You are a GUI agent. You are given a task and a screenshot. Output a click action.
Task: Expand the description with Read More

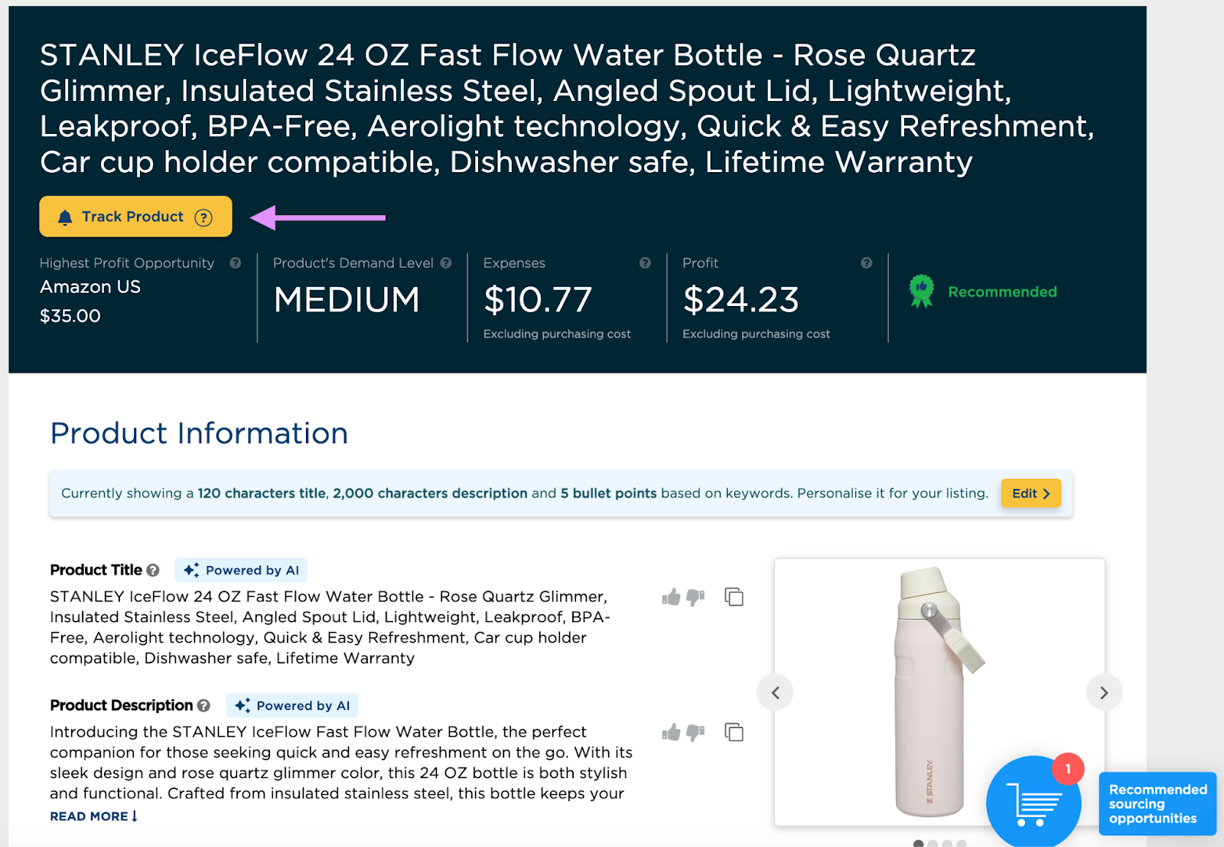(x=93, y=816)
